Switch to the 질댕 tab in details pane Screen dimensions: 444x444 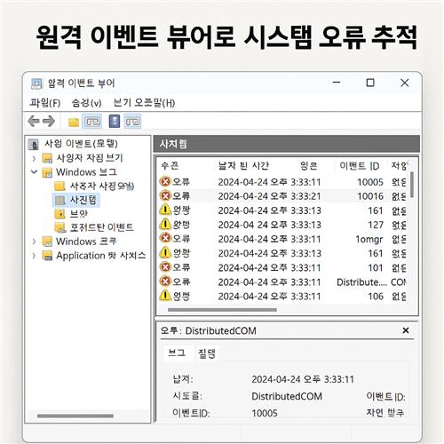coord(207,353)
